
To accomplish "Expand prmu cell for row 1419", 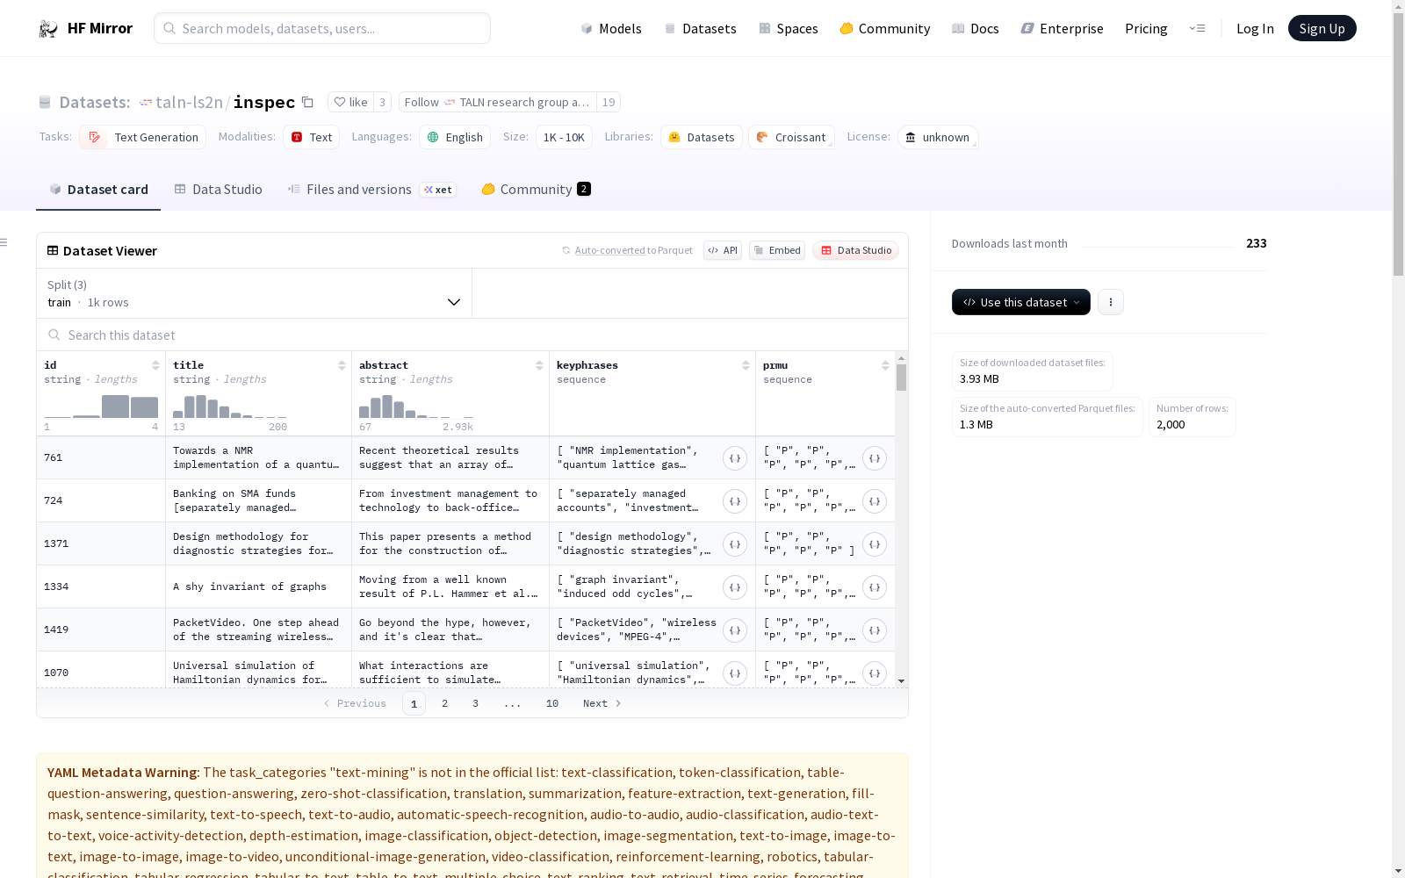I will click(875, 630).
